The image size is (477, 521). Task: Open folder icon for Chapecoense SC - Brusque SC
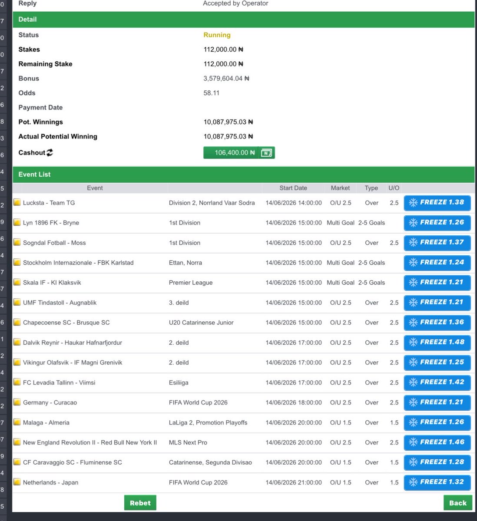coord(17,322)
